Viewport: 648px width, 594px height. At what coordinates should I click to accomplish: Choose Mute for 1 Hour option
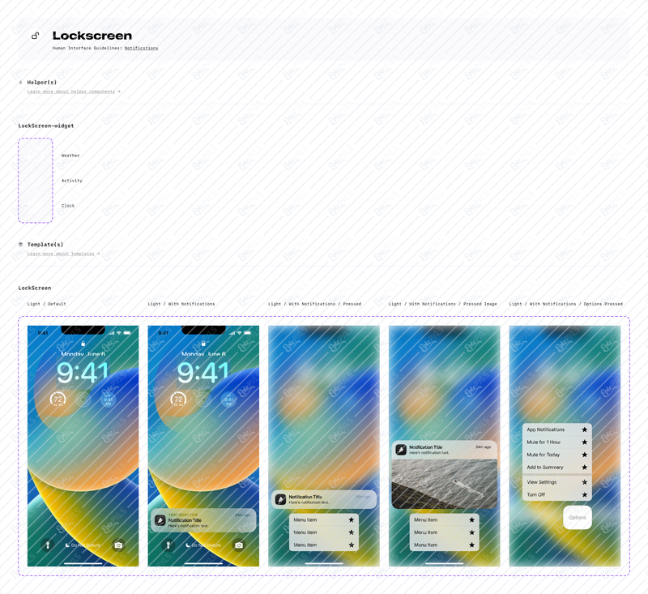[x=557, y=442]
